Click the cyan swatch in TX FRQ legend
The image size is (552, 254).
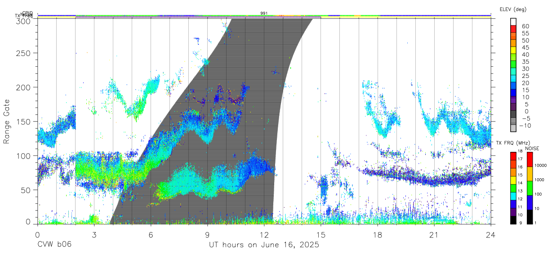tap(513, 196)
